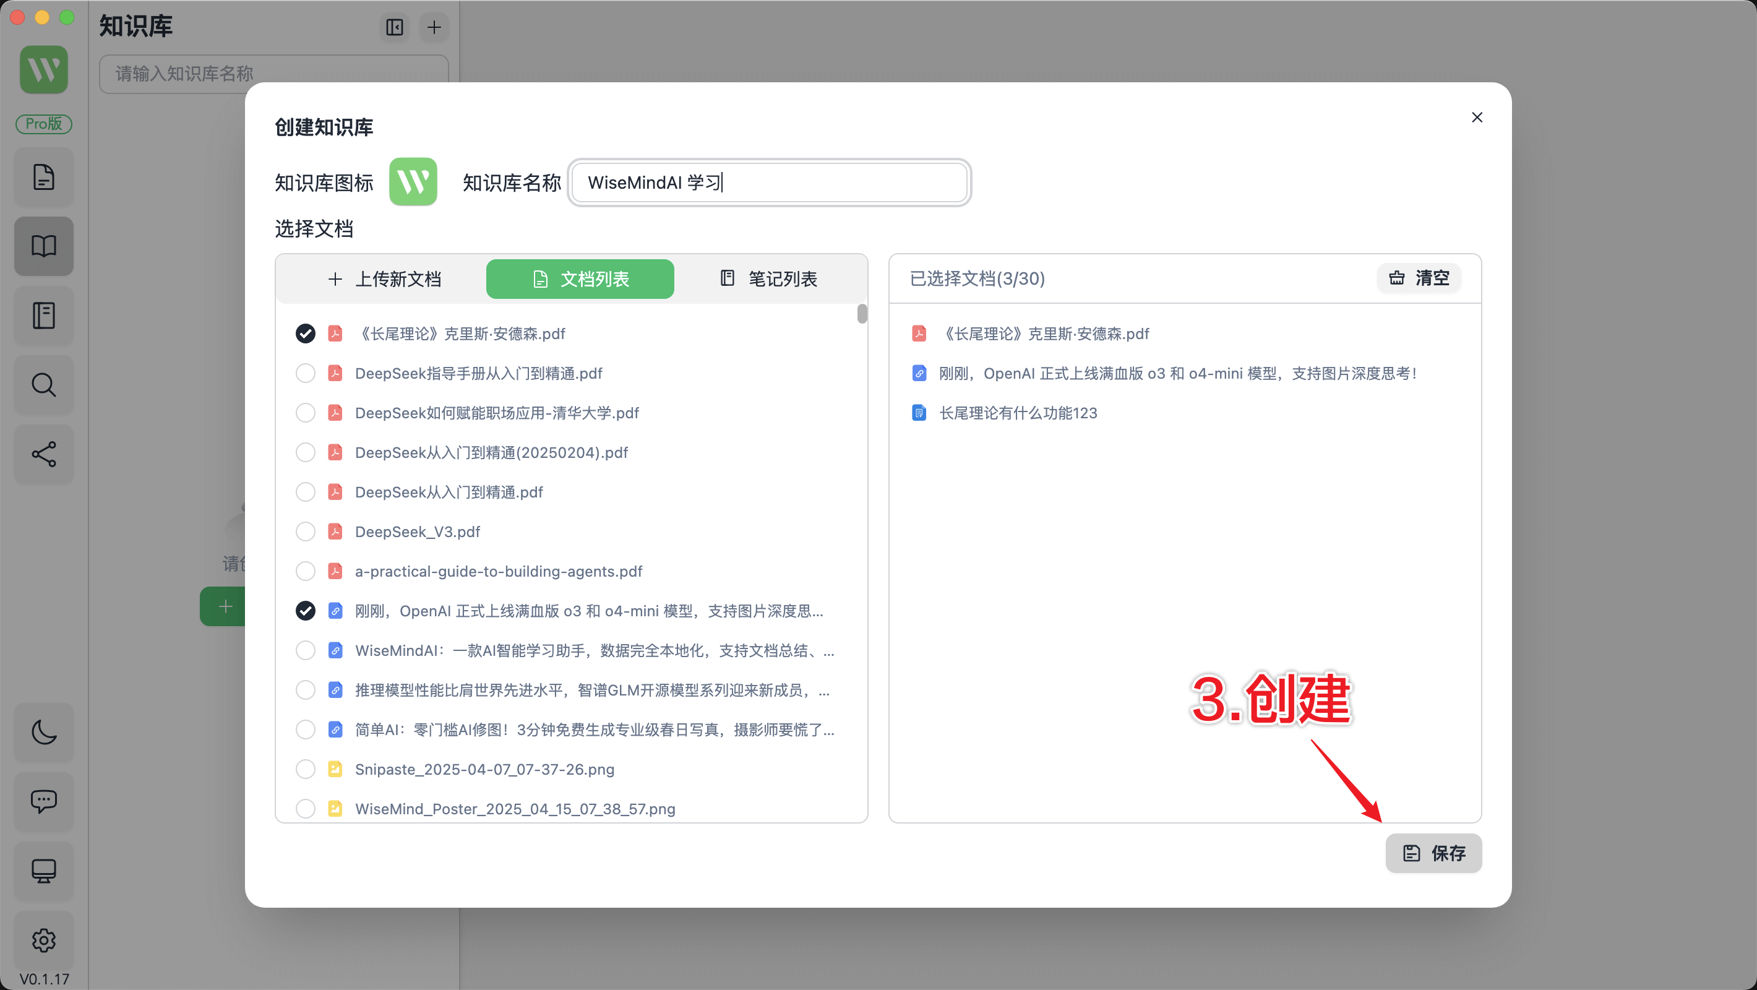The image size is (1757, 990).
Task: Select Snipaste_2025-04-07_07-37-26.png checkbox
Action: 306,769
